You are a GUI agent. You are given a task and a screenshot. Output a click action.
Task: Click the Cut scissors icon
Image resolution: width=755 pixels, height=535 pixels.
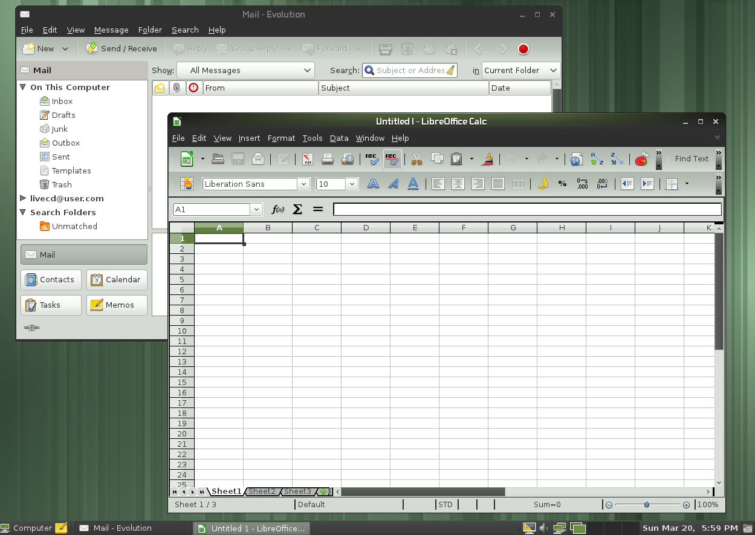416,159
